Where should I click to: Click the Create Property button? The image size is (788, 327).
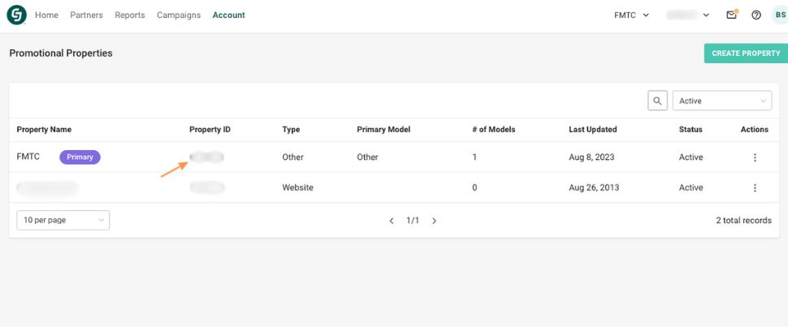pos(745,54)
